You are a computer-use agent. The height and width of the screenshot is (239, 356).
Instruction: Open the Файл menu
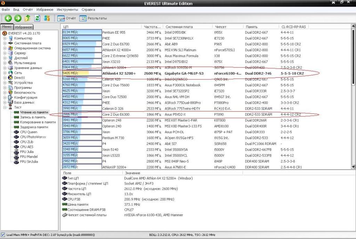(6, 10)
